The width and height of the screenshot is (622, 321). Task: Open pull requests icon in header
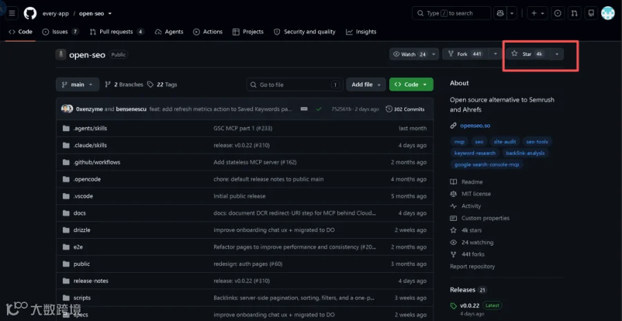click(x=574, y=14)
